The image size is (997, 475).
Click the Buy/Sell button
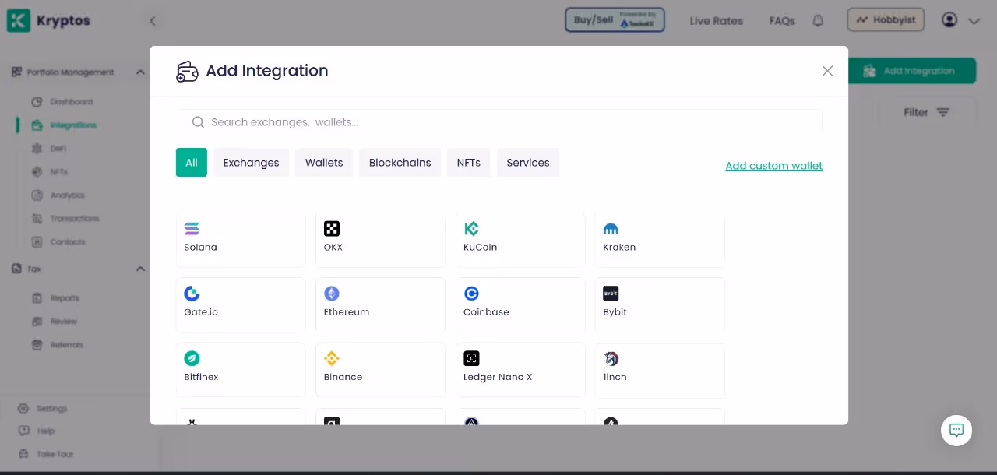615,20
